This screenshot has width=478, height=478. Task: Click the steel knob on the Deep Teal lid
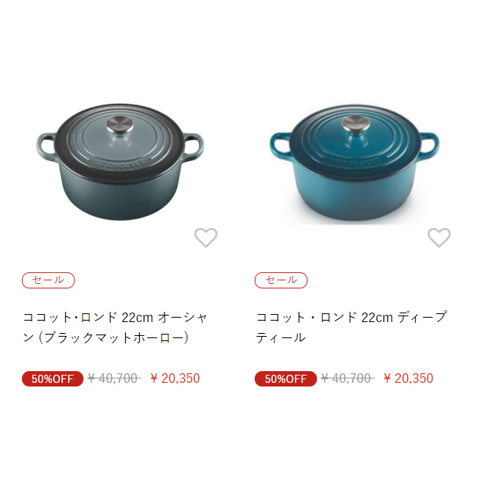356,124
